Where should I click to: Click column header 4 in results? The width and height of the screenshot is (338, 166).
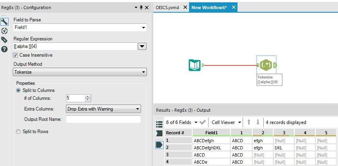tap(305, 133)
